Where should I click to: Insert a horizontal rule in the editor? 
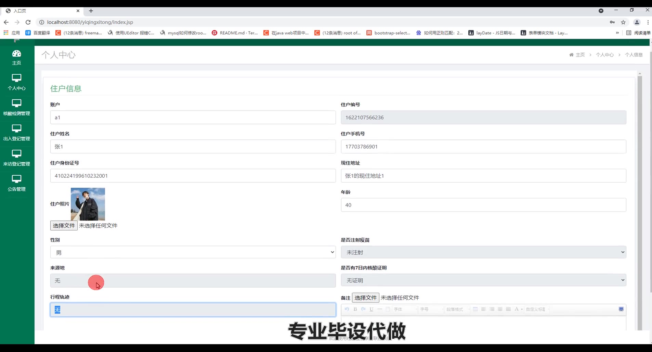[380, 309]
